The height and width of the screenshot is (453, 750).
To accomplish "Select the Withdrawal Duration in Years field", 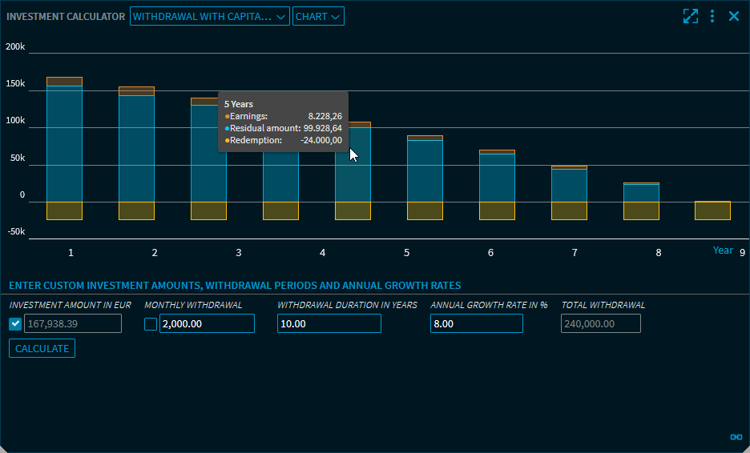I will tap(329, 323).
